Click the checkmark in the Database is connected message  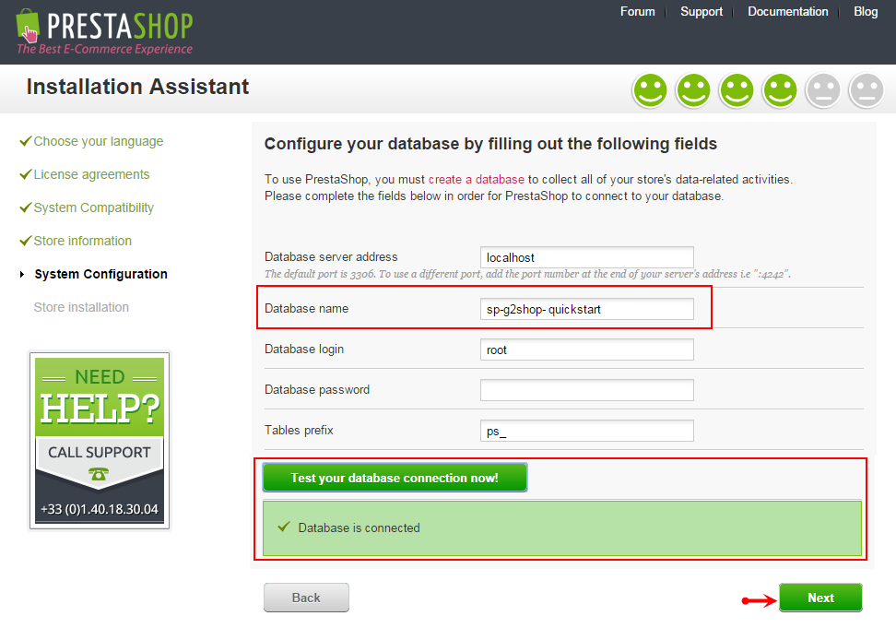point(283,527)
